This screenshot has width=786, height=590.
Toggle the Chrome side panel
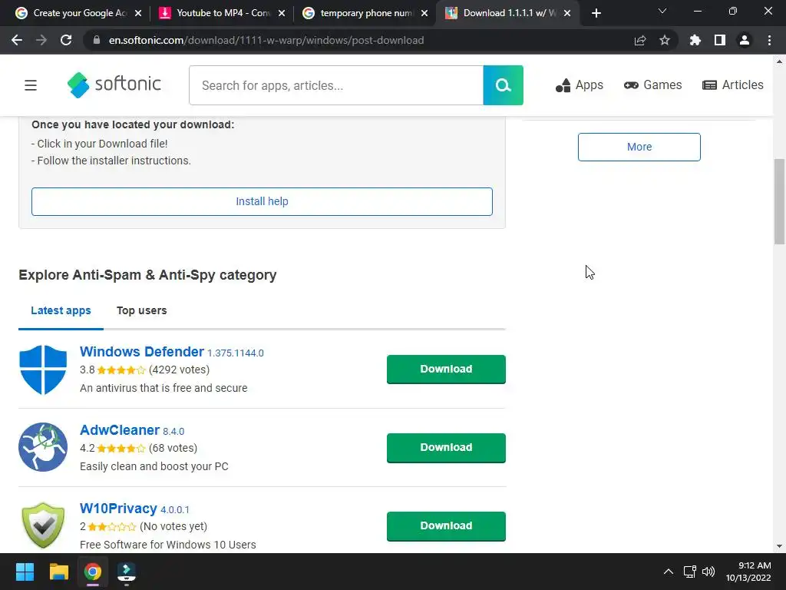pos(720,40)
